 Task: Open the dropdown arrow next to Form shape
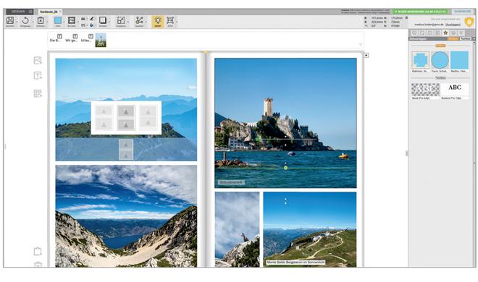pos(64,22)
